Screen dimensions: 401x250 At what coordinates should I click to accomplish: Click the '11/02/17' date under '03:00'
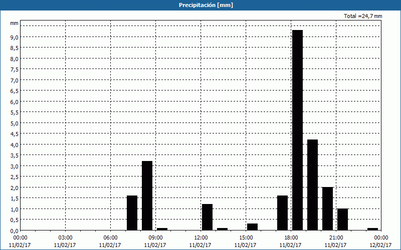65,245
